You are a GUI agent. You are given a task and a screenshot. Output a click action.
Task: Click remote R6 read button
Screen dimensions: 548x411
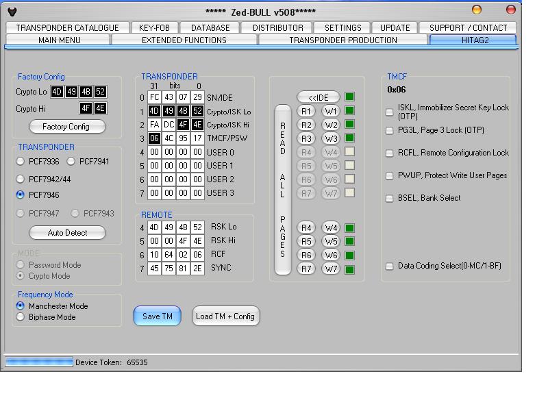306,255
